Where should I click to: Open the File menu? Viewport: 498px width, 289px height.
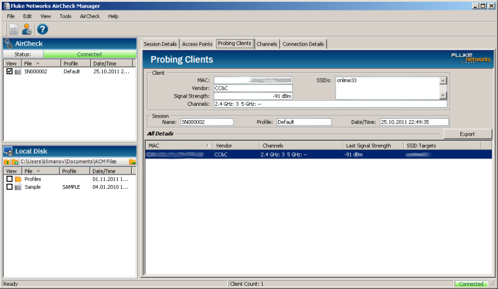tap(11, 16)
